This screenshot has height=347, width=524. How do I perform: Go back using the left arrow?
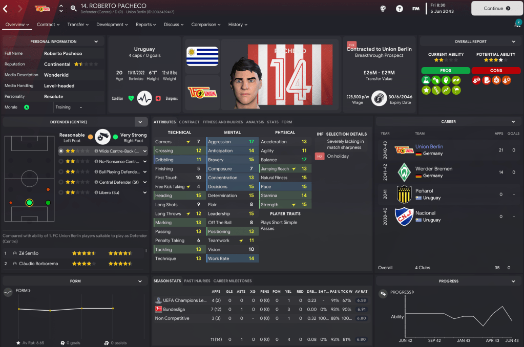(x=6, y=9)
